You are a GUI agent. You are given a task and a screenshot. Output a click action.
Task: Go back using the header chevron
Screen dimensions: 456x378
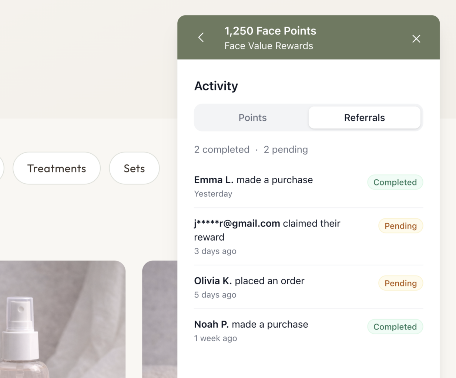[201, 37]
